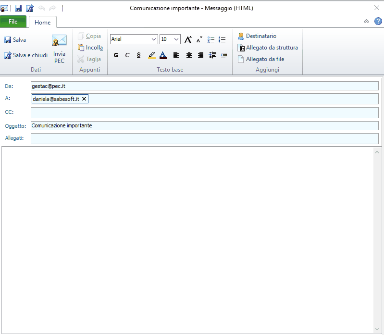The width and height of the screenshot is (384, 335).
Task: Close the message window
Action: click(x=377, y=8)
